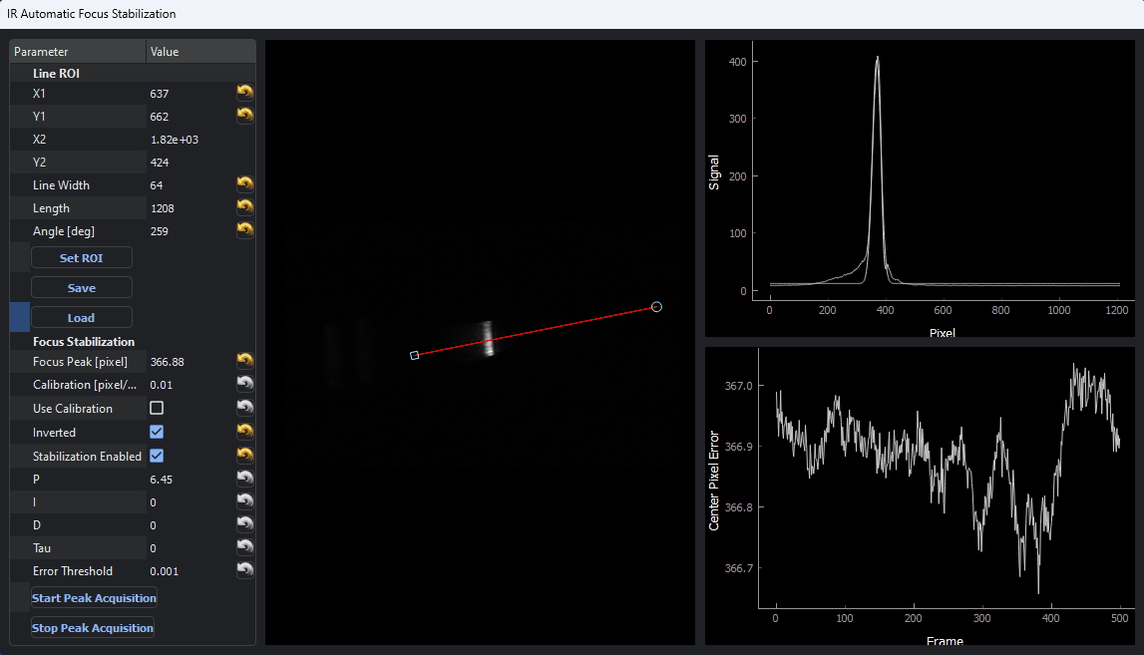Select the circular ROI line end handle

(x=656, y=307)
